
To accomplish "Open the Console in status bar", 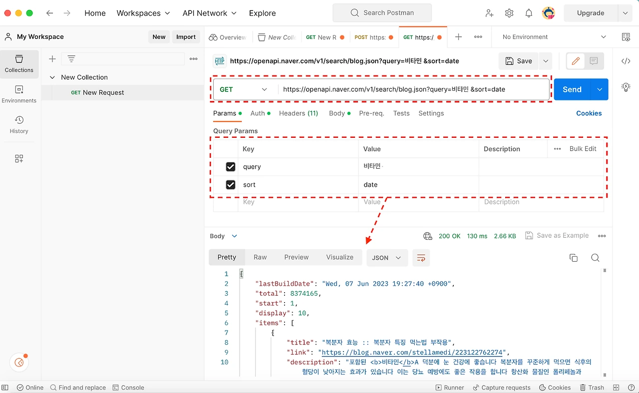I will [x=128, y=388].
